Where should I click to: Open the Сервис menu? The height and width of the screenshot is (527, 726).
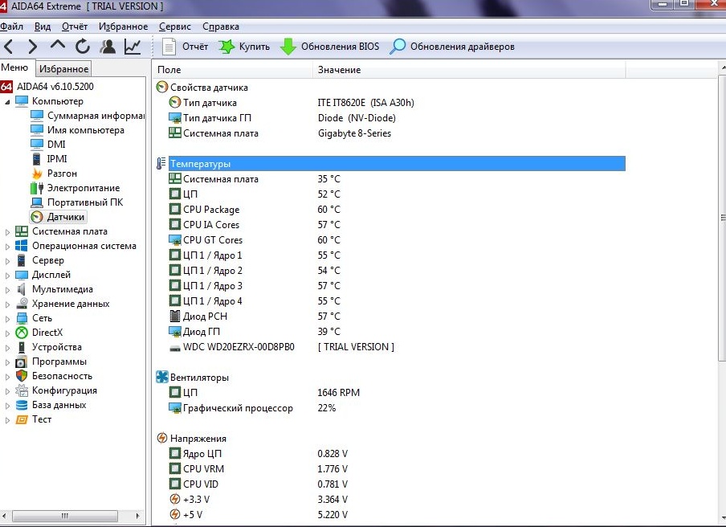click(x=174, y=27)
